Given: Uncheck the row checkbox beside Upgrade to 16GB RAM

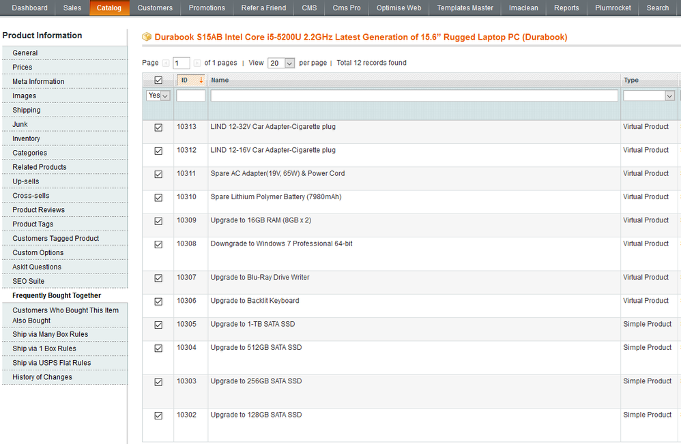Looking at the screenshot, I should coord(158,221).
